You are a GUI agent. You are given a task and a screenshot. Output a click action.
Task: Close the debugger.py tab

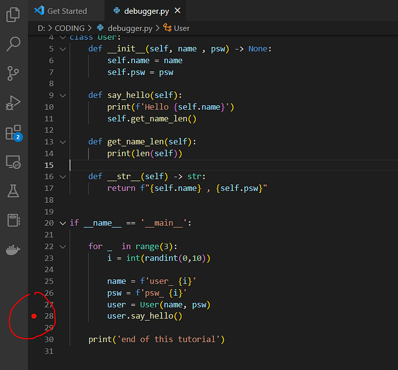(177, 11)
